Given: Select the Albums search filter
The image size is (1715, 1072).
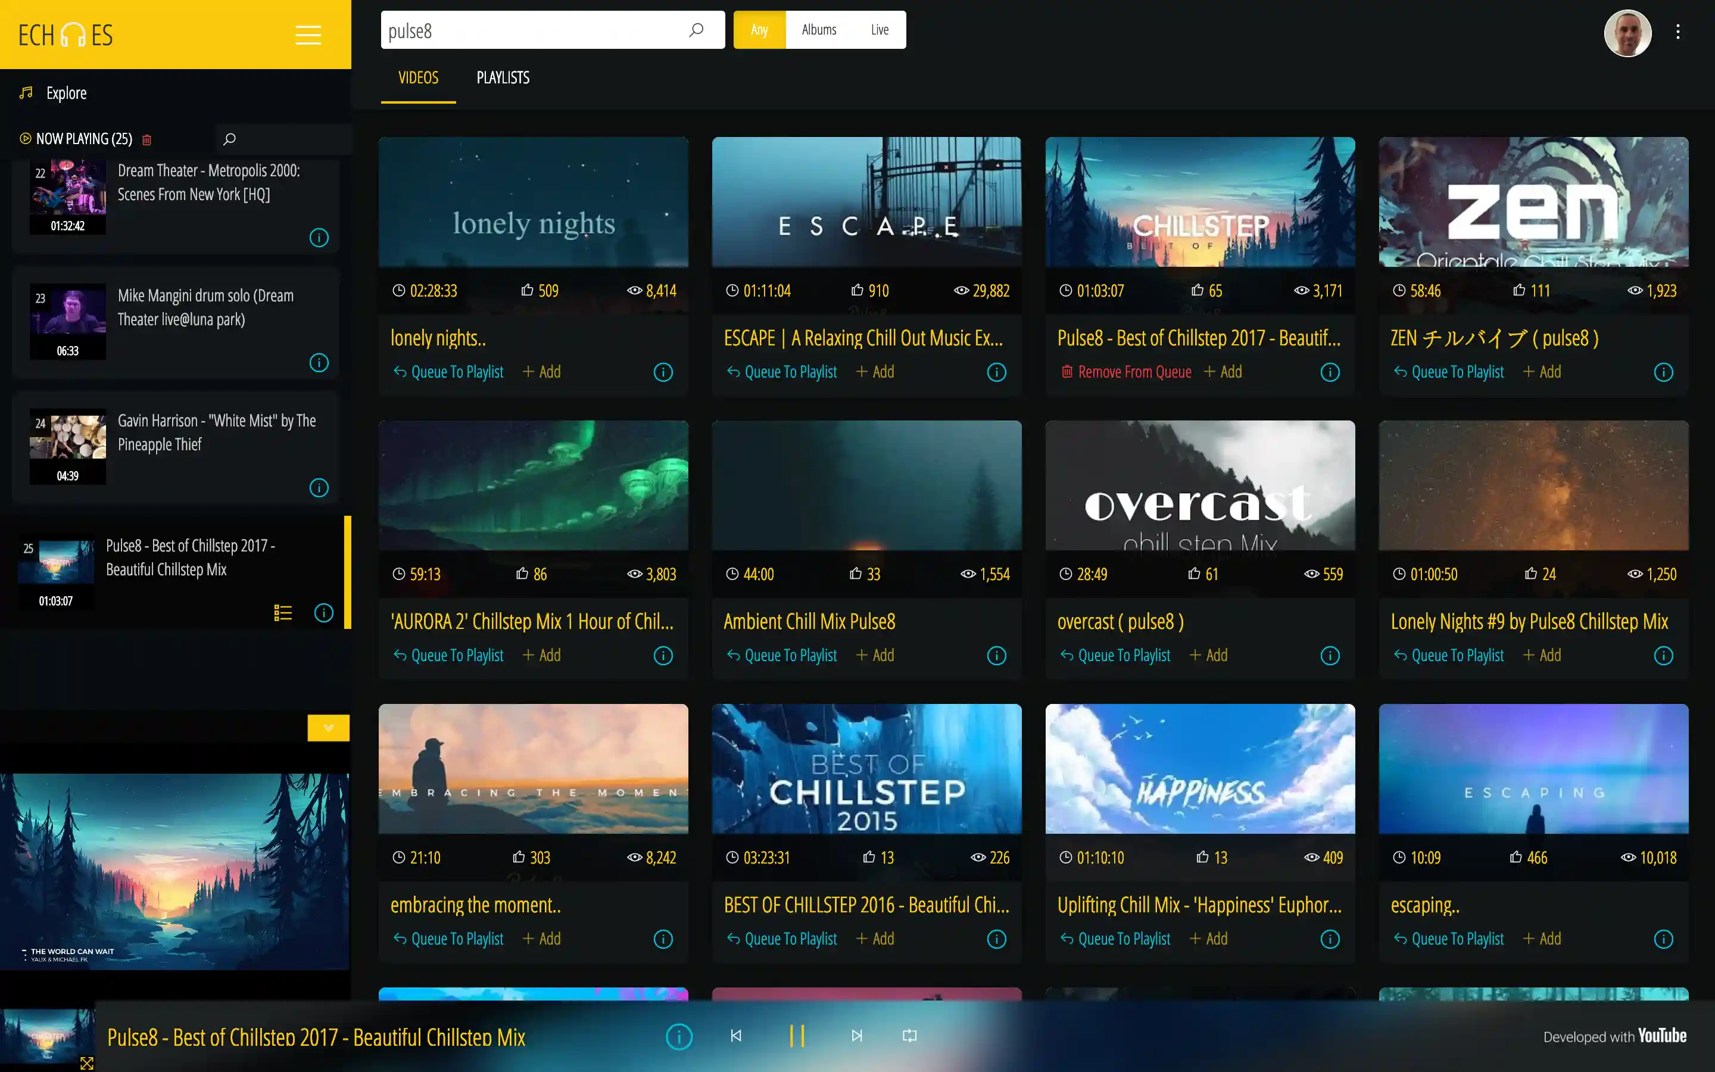Looking at the screenshot, I should pyautogui.click(x=819, y=30).
